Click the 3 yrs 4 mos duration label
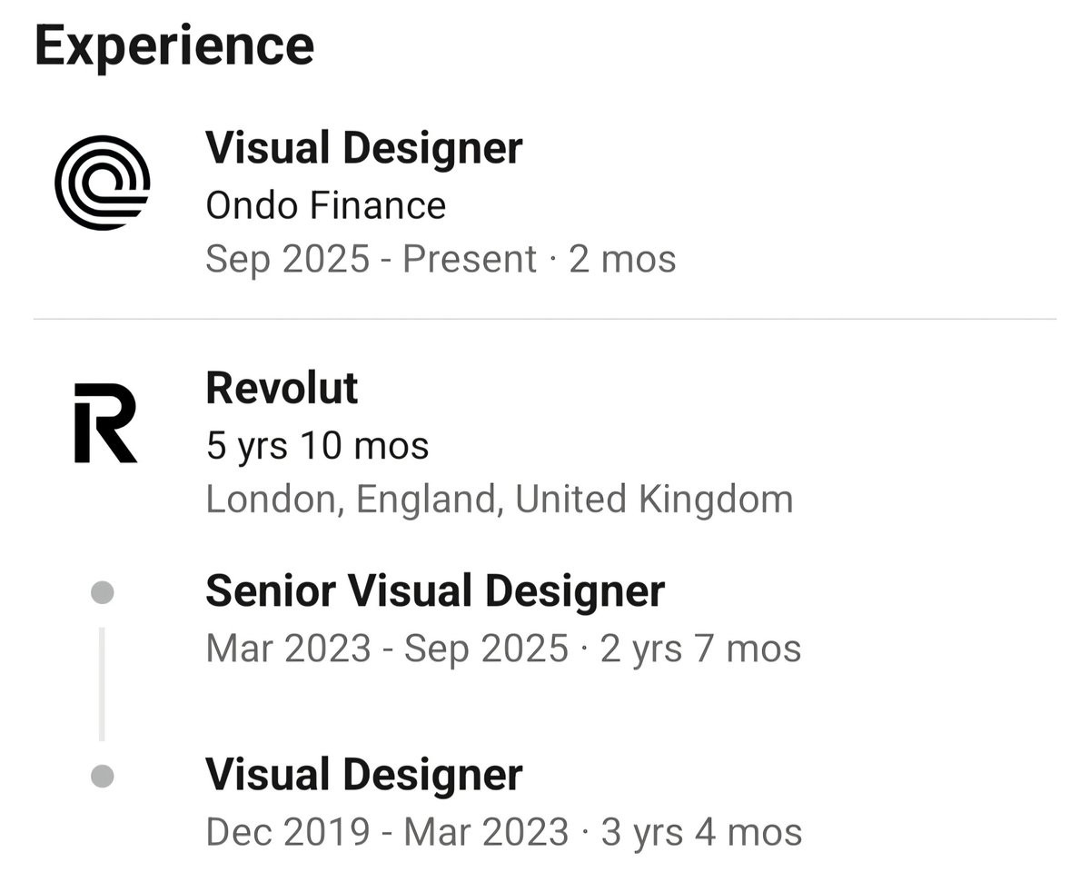This screenshot has height=872, width=1090. (x=701, y=832)
